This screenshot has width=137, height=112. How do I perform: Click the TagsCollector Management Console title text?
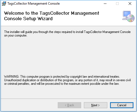[x=34, y=4]
